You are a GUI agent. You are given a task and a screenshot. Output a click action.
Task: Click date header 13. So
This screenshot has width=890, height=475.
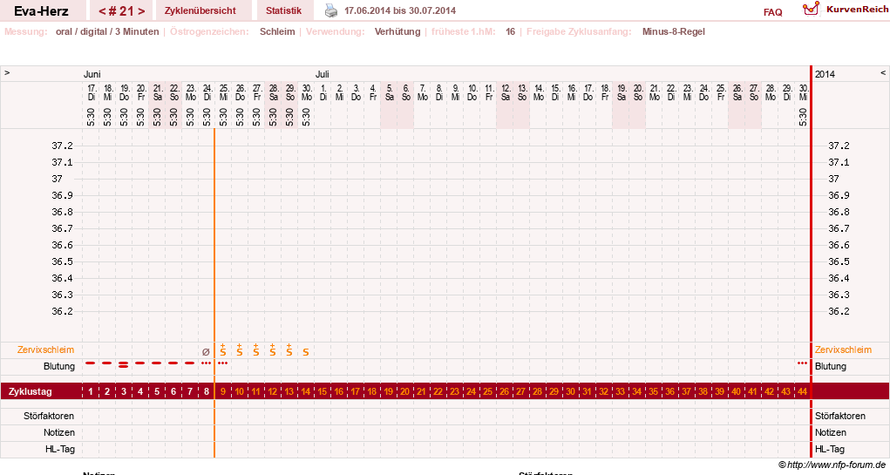point(521,92)
